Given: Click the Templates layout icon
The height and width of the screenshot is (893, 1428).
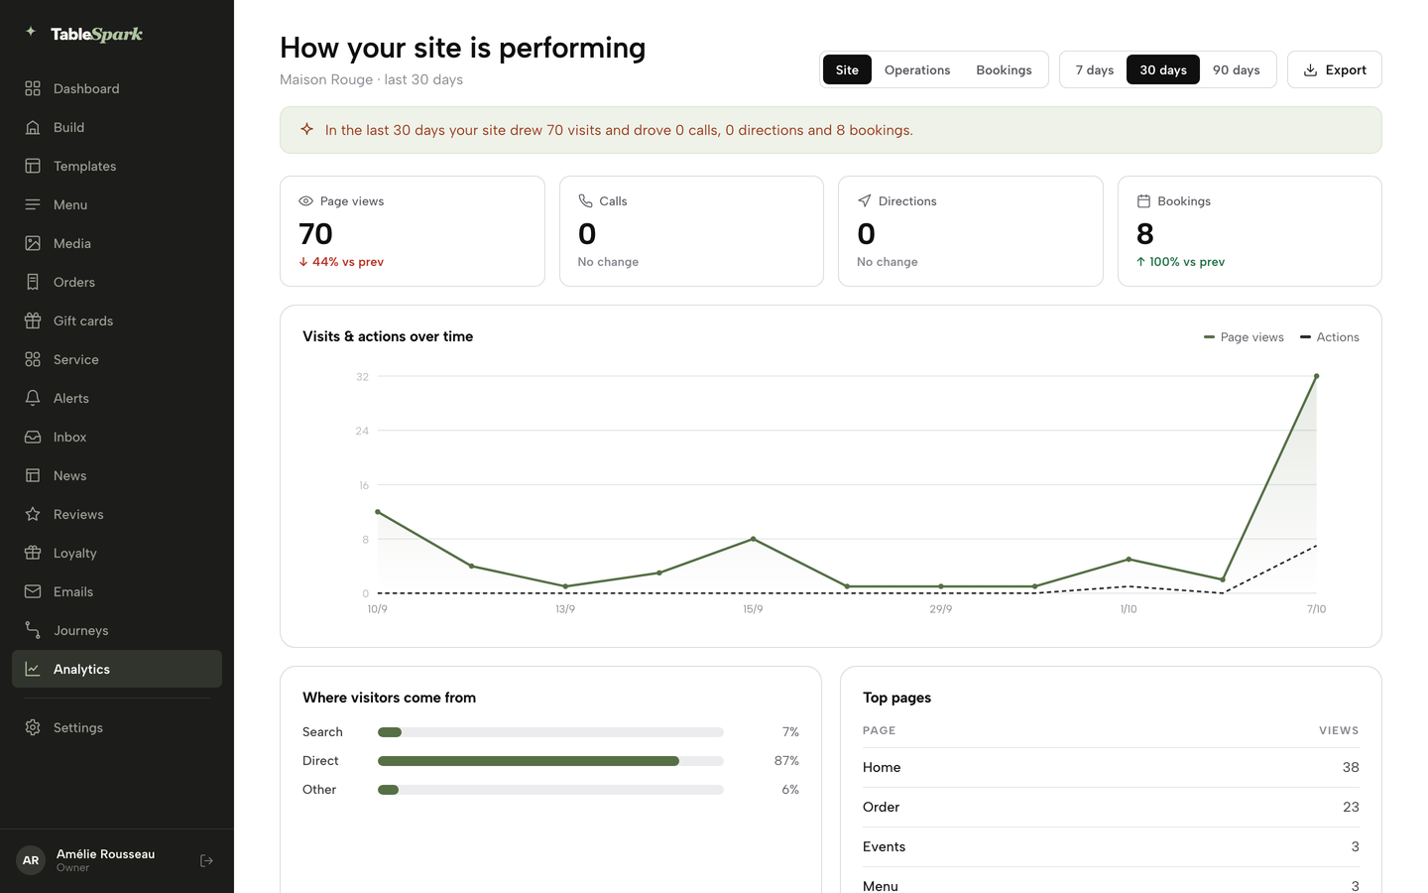Looking at the screenshot, I should [33, 166].
